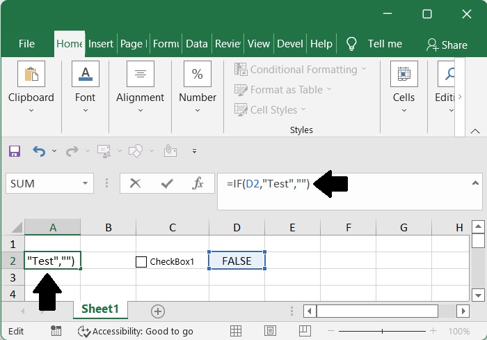Check accessibility status in status bar
This screenshot has height=340, width=487.
pos(136,332)
